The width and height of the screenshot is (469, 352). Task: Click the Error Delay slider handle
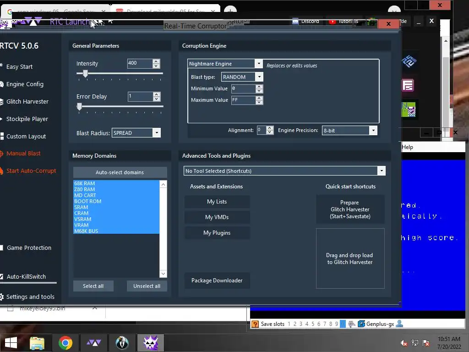(x=79, y=106)
